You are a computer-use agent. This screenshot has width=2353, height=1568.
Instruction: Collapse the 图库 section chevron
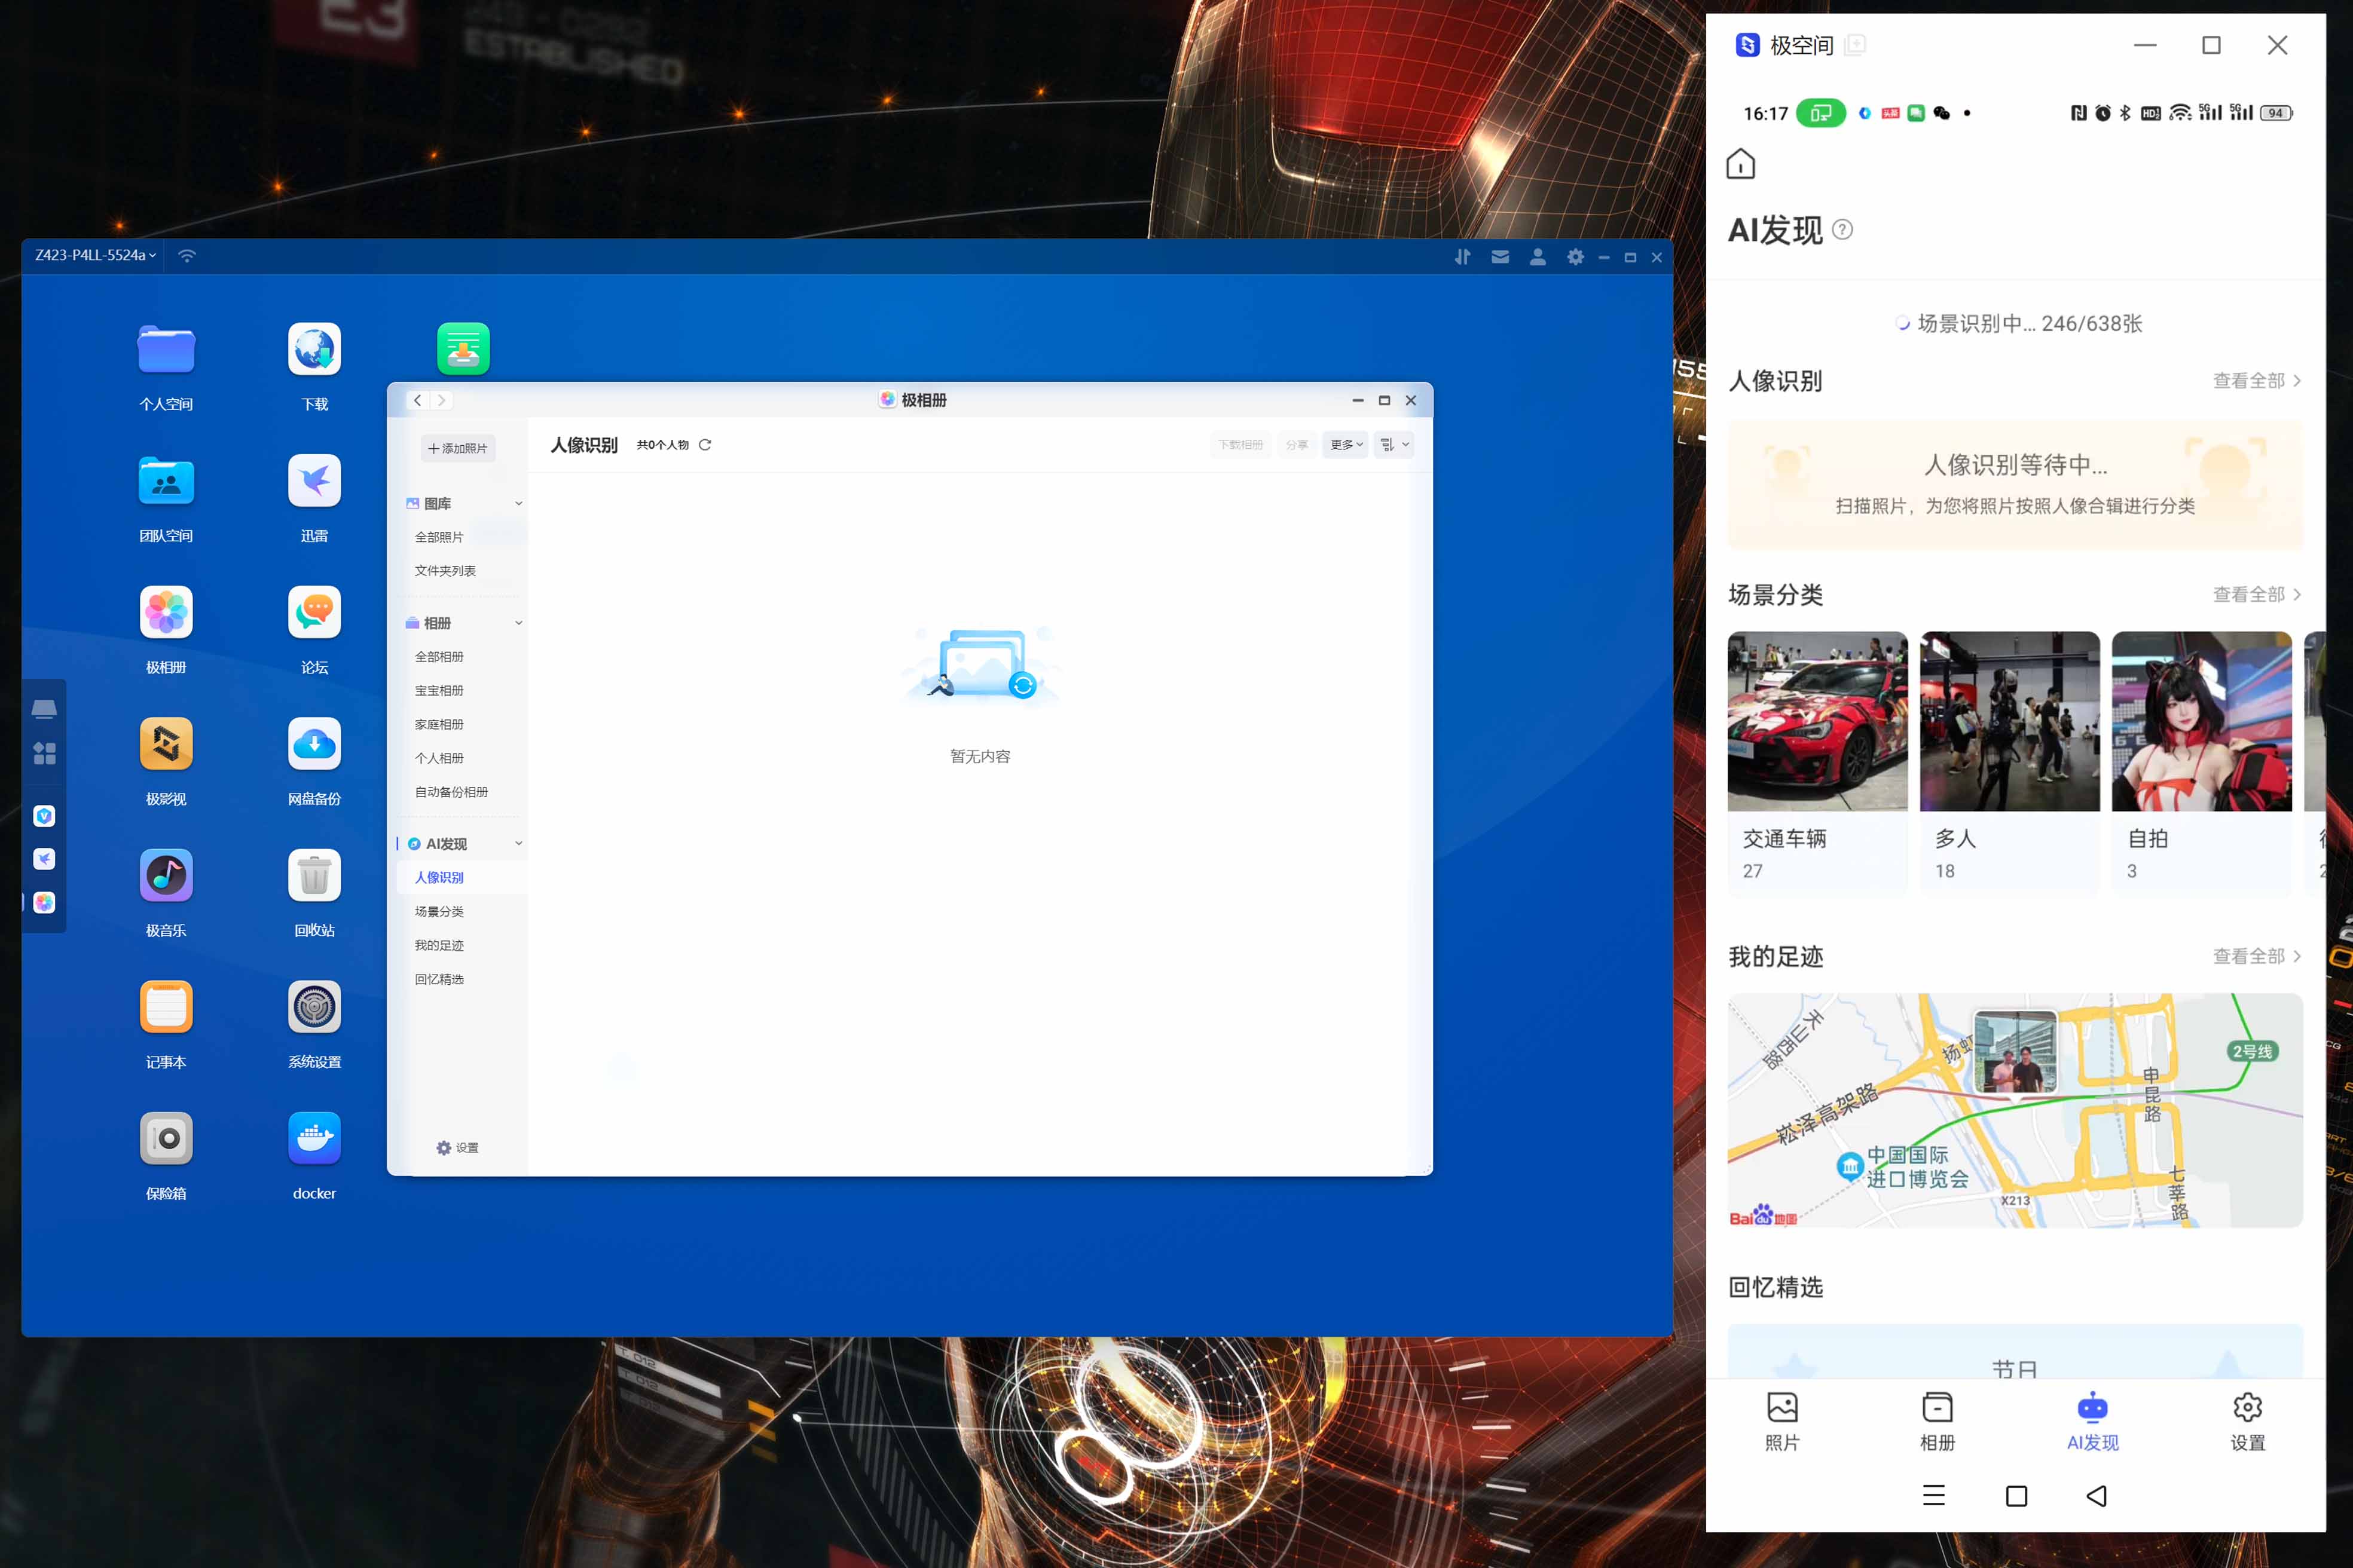point(518,504)
